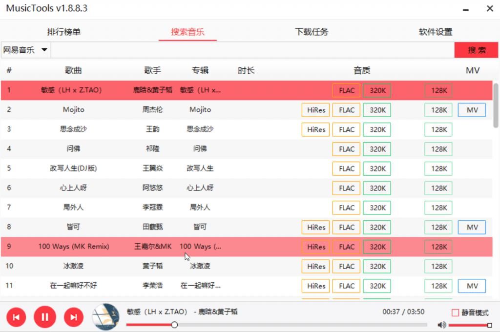Click the 搜索 search button
Viewport: 500px width, 332px height.
[476, 49]
